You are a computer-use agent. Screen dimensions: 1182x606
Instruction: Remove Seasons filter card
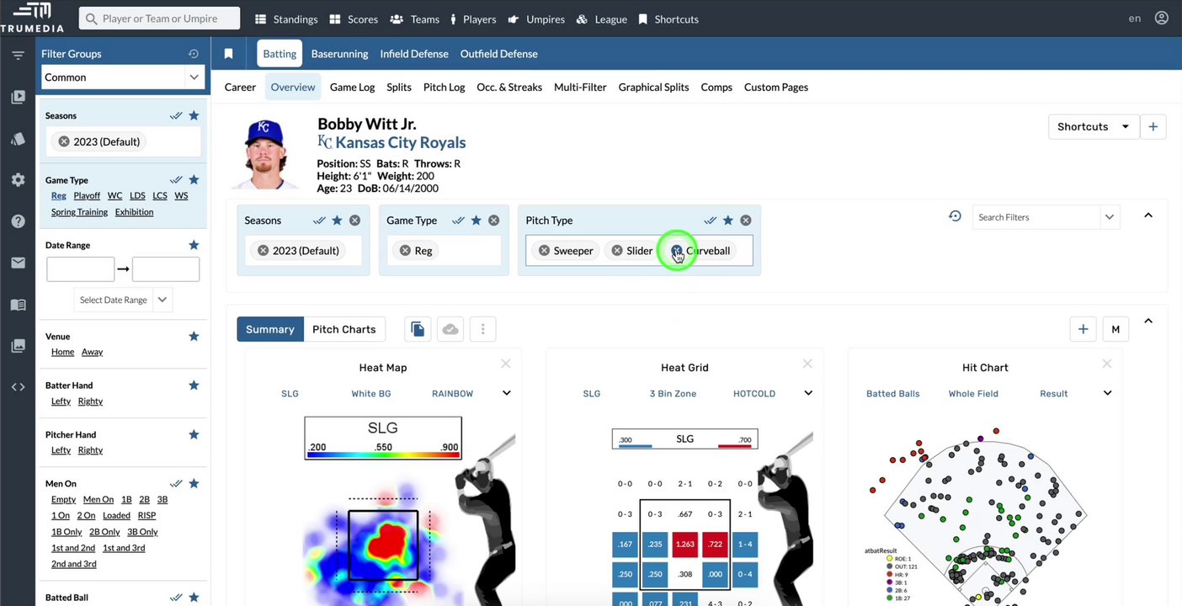pos(355,221)
